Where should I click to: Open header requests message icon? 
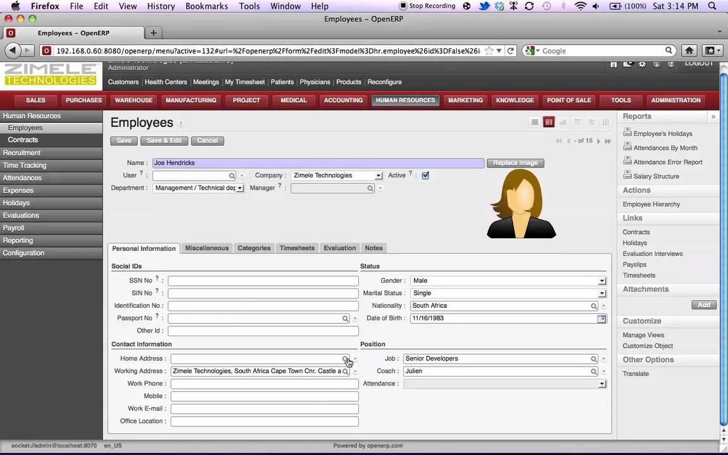[628, 64]
